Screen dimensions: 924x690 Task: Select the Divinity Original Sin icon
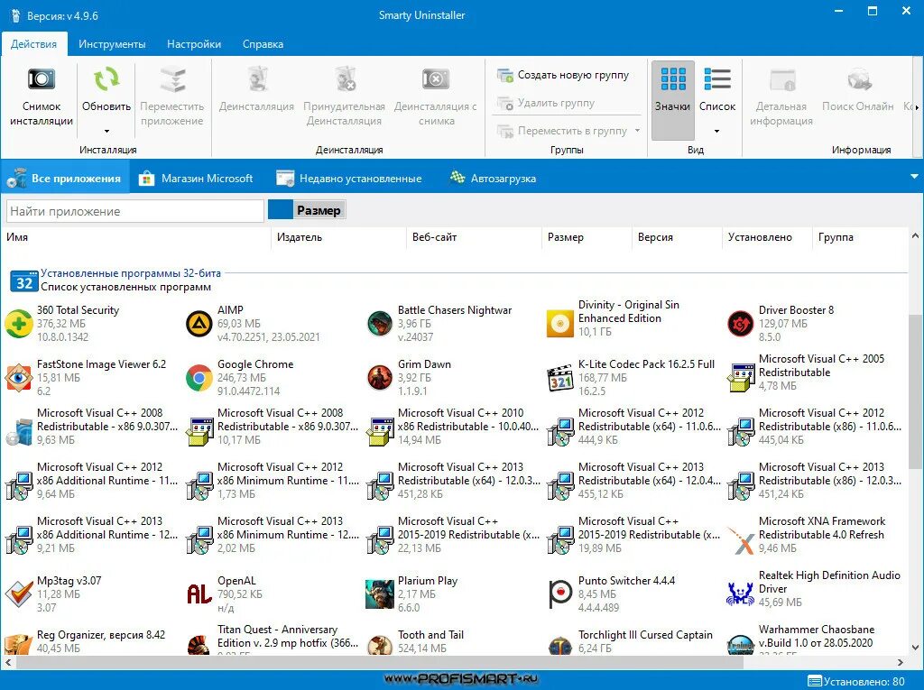coord(559,324)
